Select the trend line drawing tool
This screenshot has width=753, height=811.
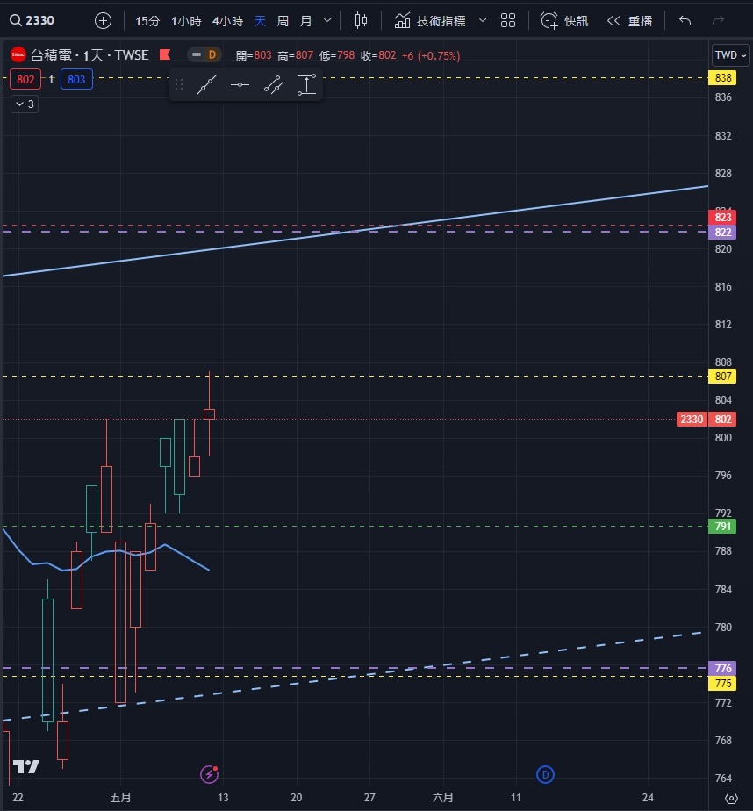(206, 84)
